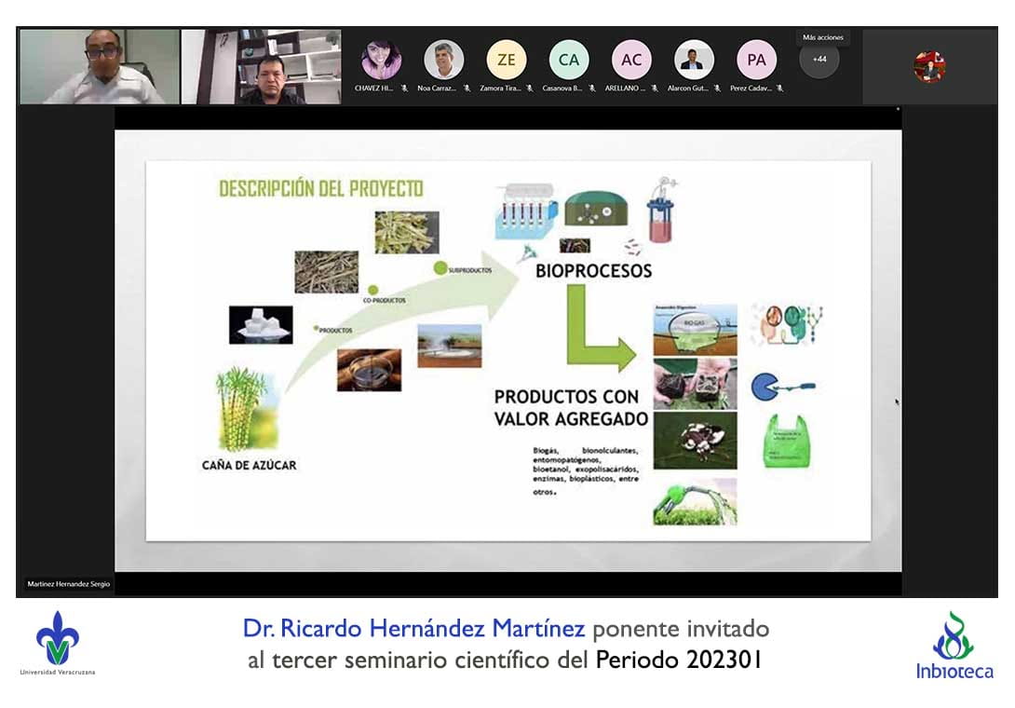Click the Alarcon Gut participant avatar
The image size is (1015, 708).
(694, 60)
